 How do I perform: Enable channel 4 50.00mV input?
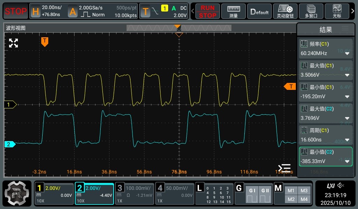coord(174,193)
